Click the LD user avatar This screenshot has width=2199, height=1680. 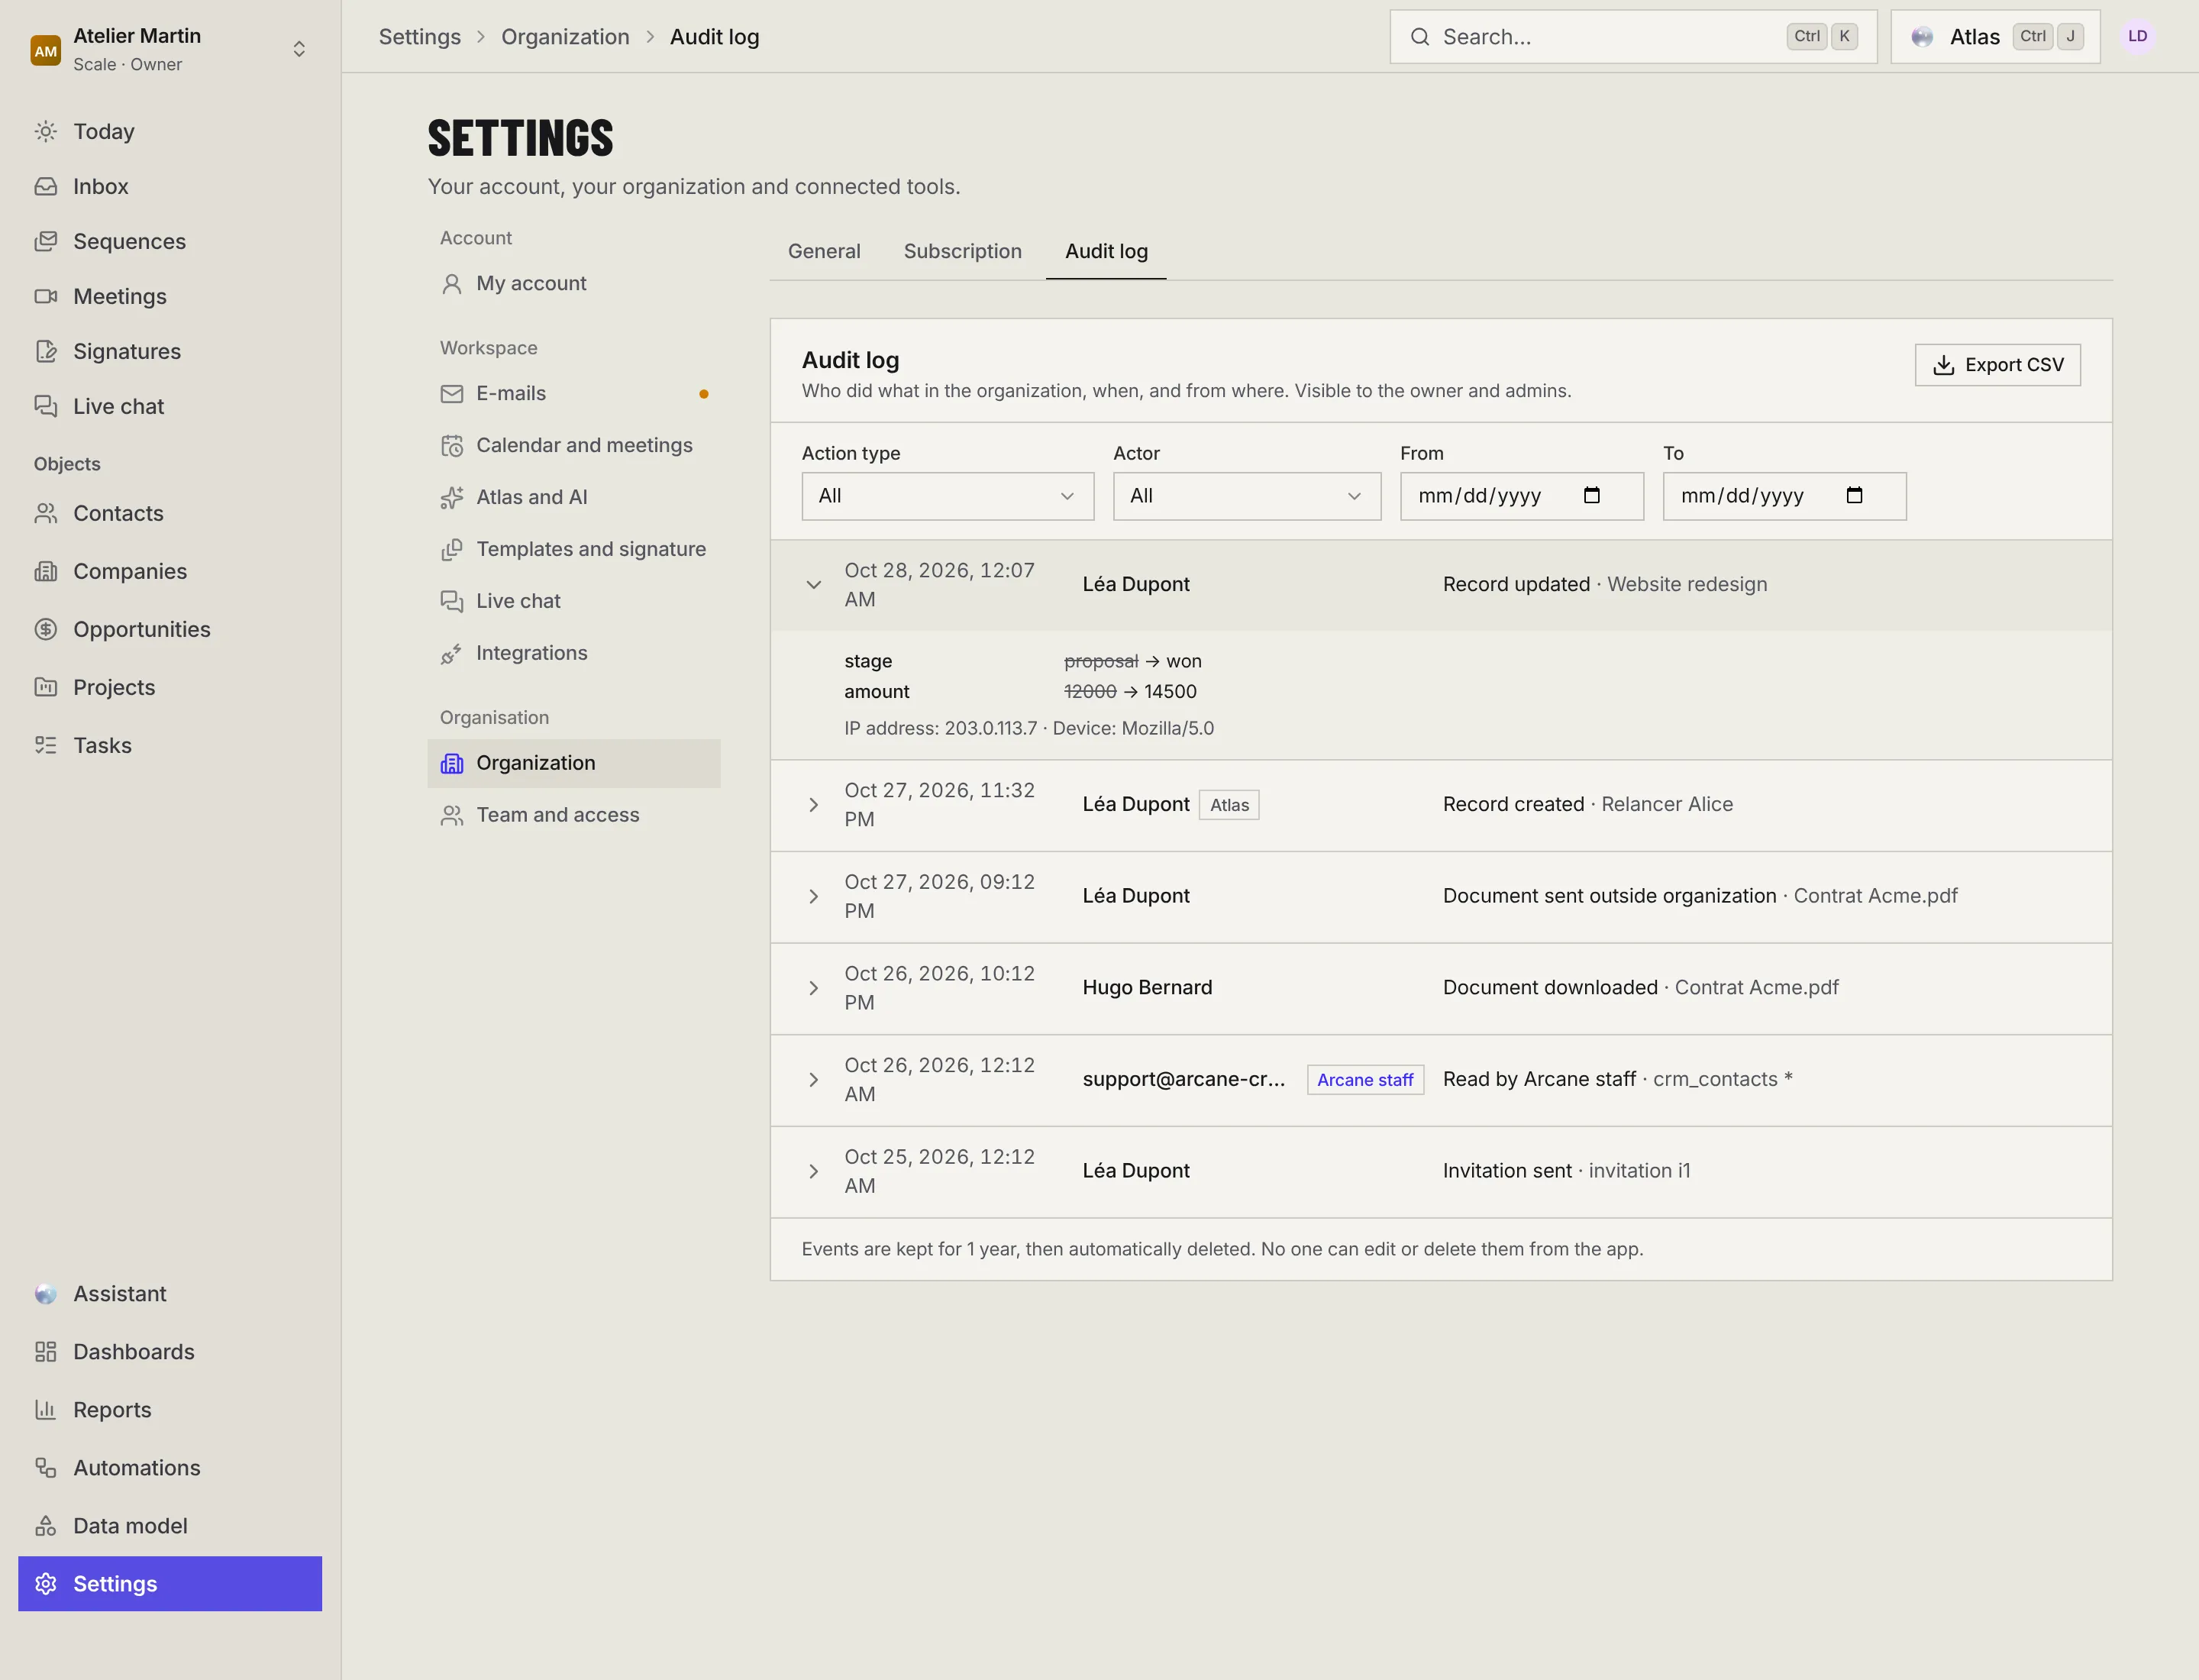2137,36
